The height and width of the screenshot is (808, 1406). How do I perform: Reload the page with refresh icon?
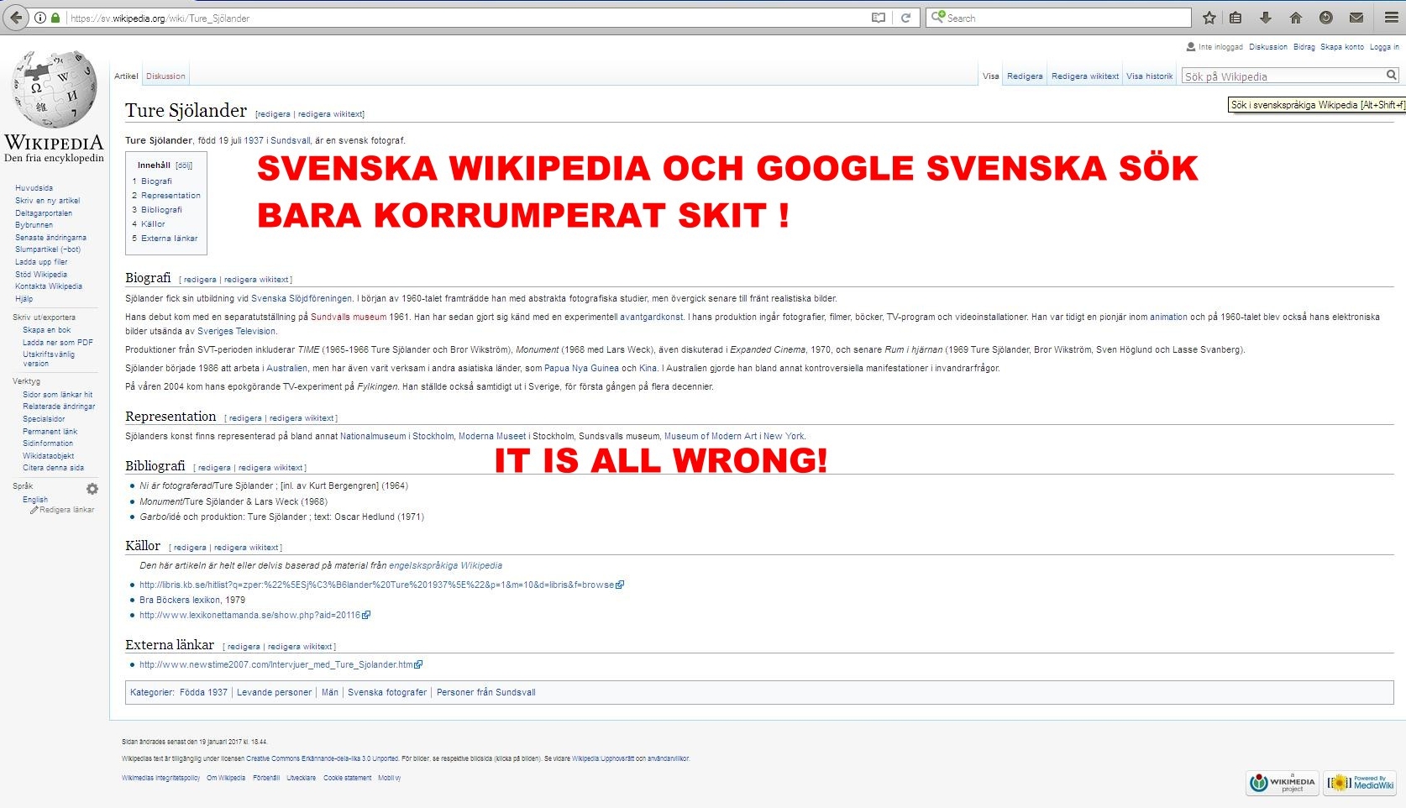coord(905,18)
